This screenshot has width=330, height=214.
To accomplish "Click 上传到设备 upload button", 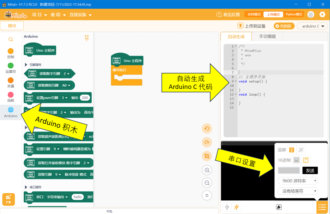I will (252, 26).
